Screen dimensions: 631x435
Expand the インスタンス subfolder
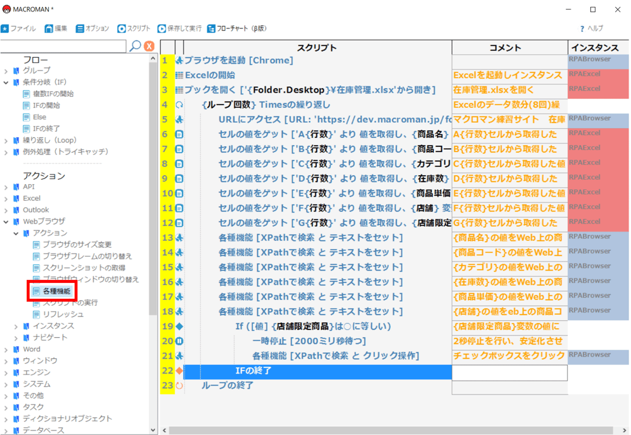(16, 326)
